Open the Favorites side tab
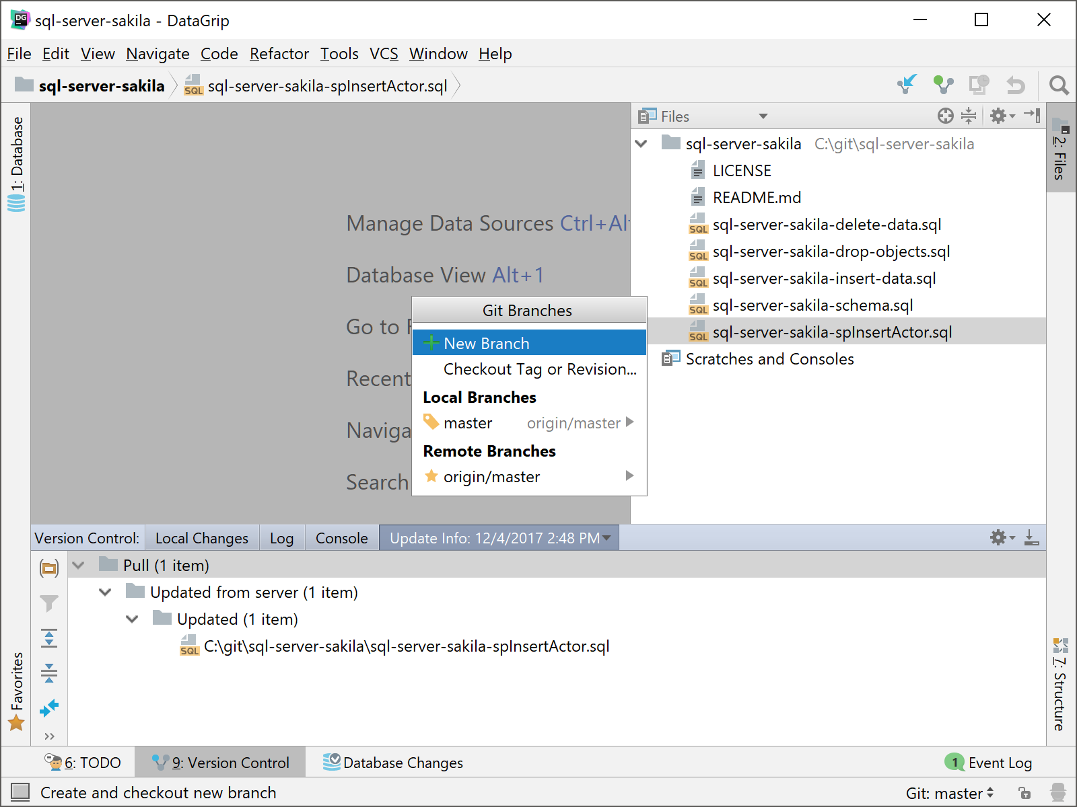 pos(16,691)
